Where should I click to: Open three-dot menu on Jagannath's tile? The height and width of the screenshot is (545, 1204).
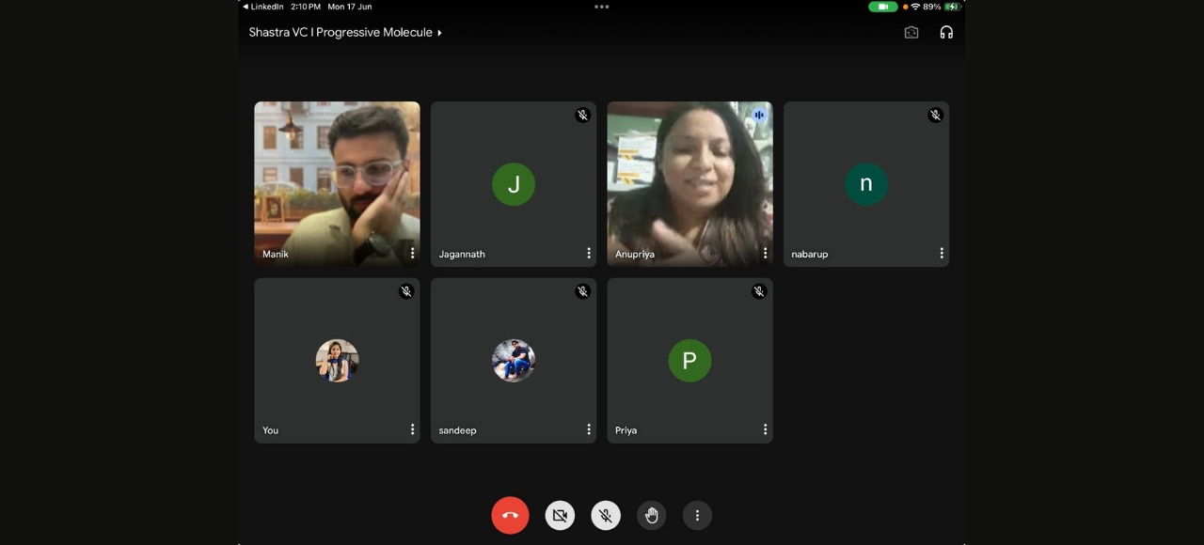pyautogui.click(x=589, y=254)
